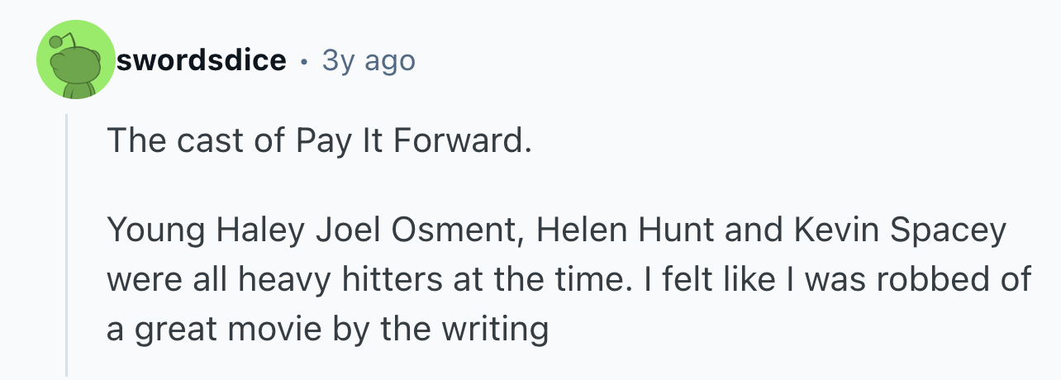Click the dot separator after the username
Screen dimensions: 1061x380
[x=305, y=61]
